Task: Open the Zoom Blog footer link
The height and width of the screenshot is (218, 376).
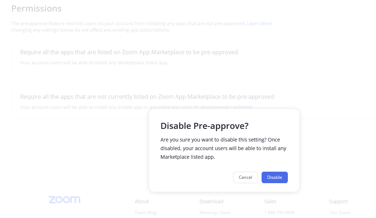Action: 145,213
